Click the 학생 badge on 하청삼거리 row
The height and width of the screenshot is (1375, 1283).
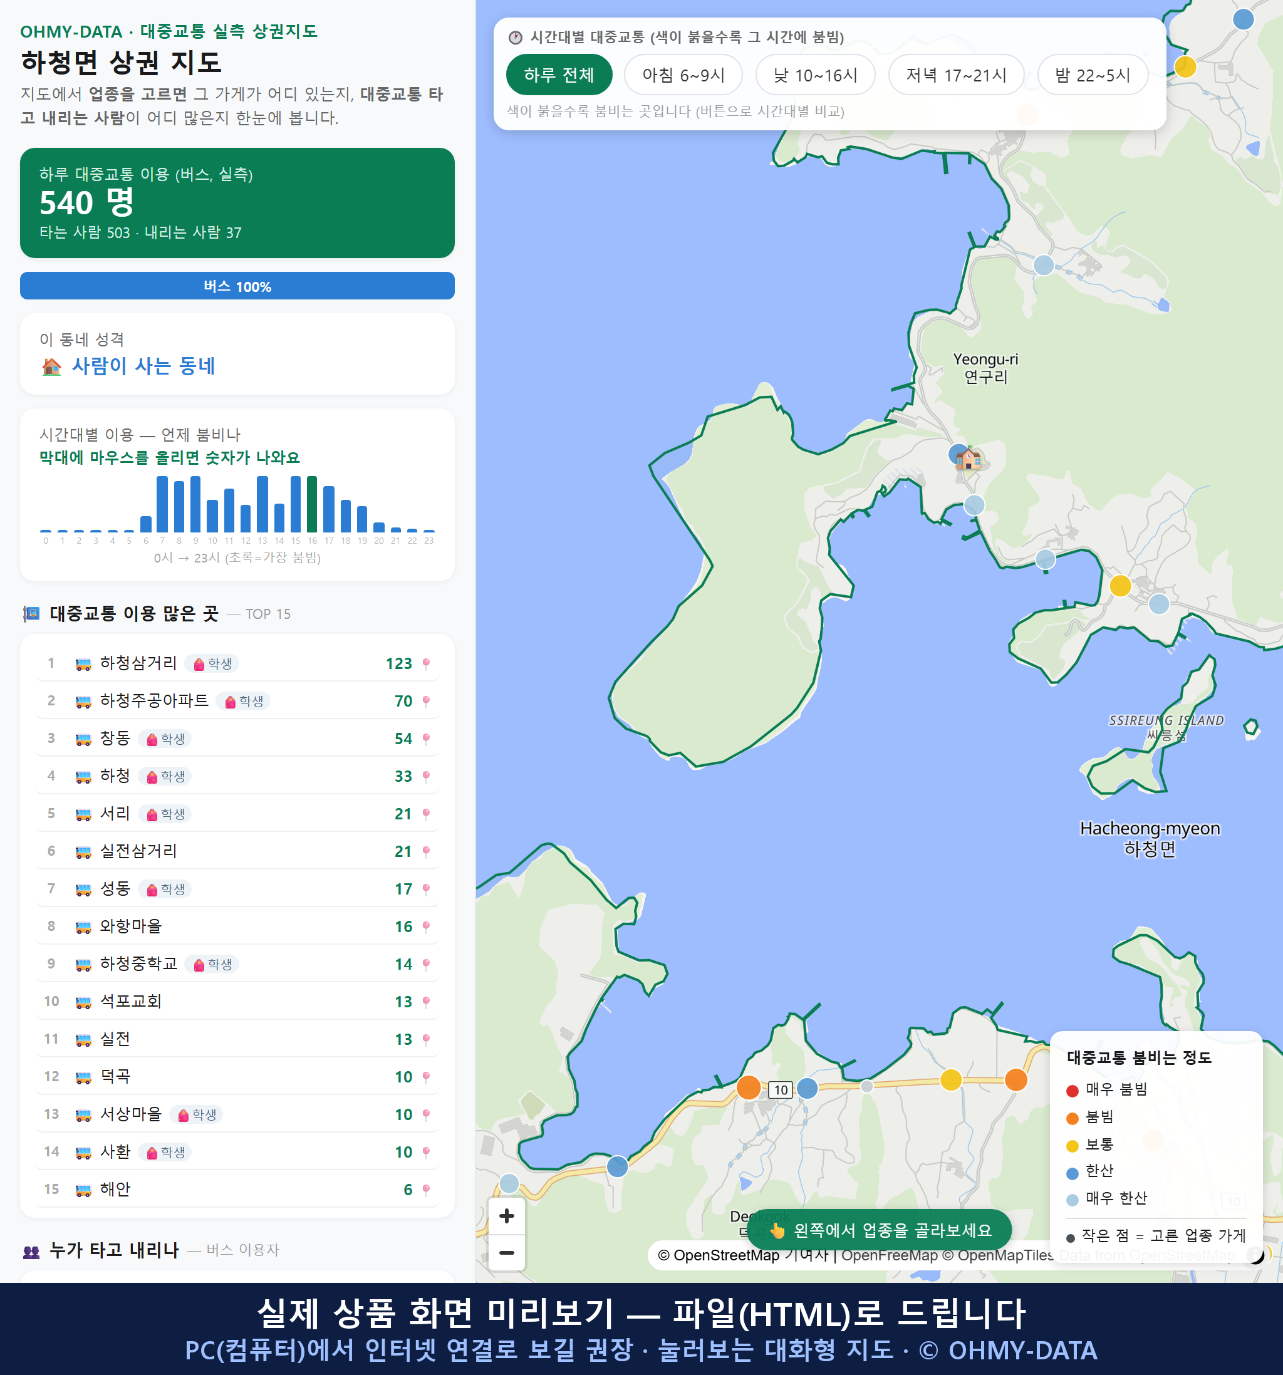coord(212,664)
